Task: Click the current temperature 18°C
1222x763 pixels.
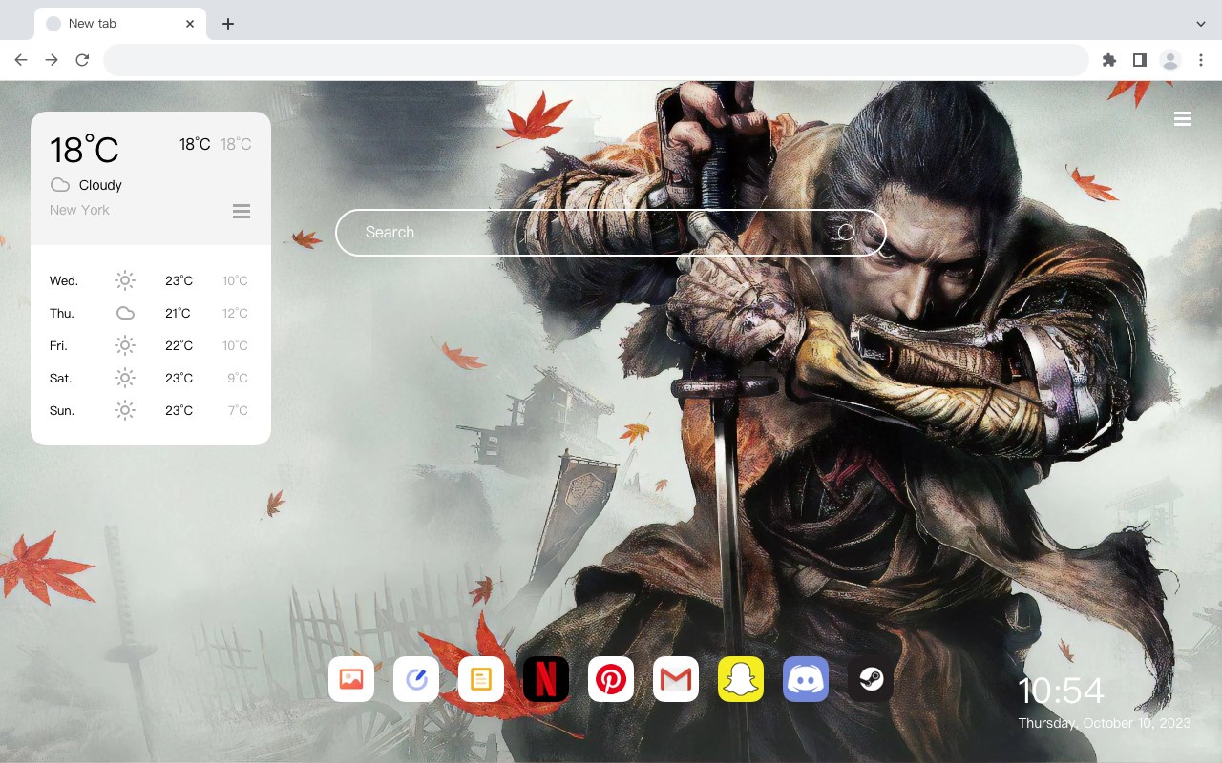Action: pyautogui.click(x=84, y=150)
